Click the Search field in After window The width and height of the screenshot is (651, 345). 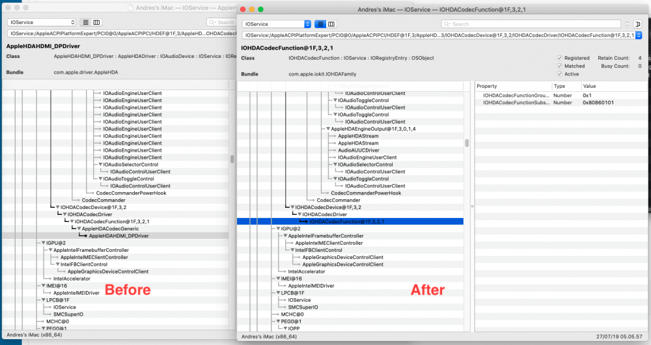click(531, 24)
